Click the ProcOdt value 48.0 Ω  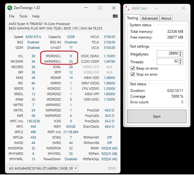pyautogui.click(x=109, y=110)
